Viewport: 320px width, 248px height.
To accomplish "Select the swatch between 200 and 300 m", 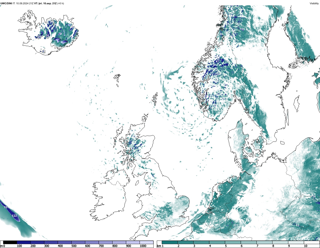I will (37, 242).
